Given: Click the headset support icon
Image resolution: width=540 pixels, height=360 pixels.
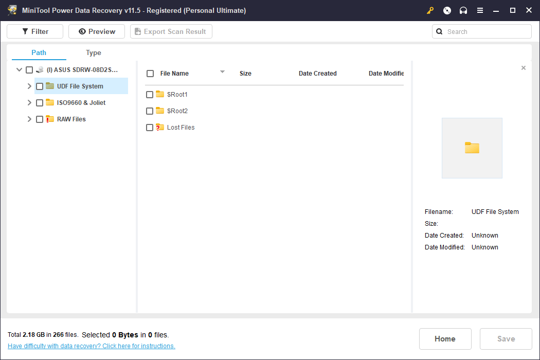Looking at the screenshot, I should [463, 11].
